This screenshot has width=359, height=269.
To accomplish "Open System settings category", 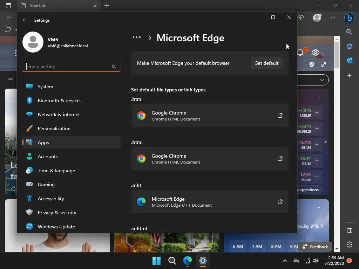I will [x=72, y=87].
